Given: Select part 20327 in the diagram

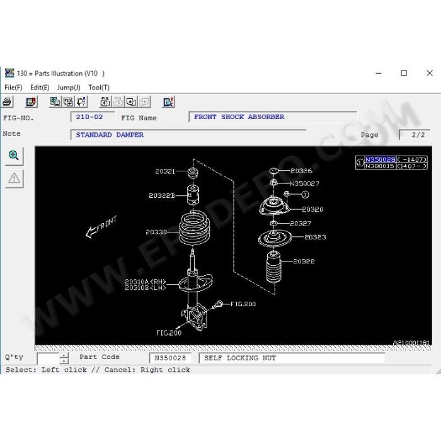Looking at the screenshot, I should (301, 224).
